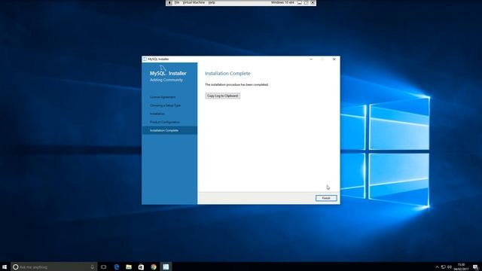Open the Help menu in VM toolbar

pyautogui.click(x=212, y=2)
